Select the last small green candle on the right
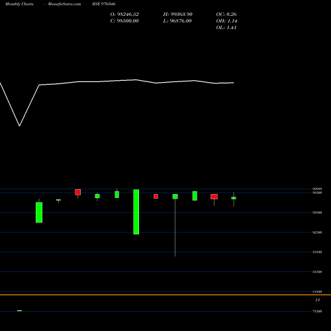 point(234,198)
